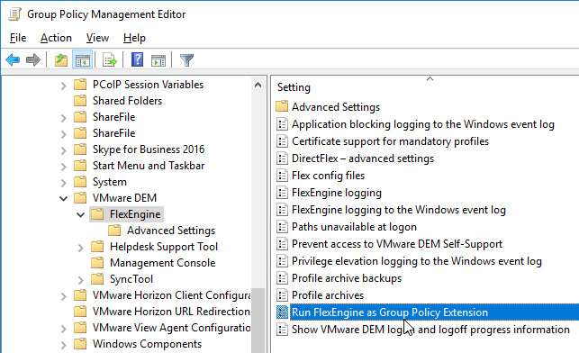
Task: Select Certificate support for mandatory profiles setting
Action: 390,141
